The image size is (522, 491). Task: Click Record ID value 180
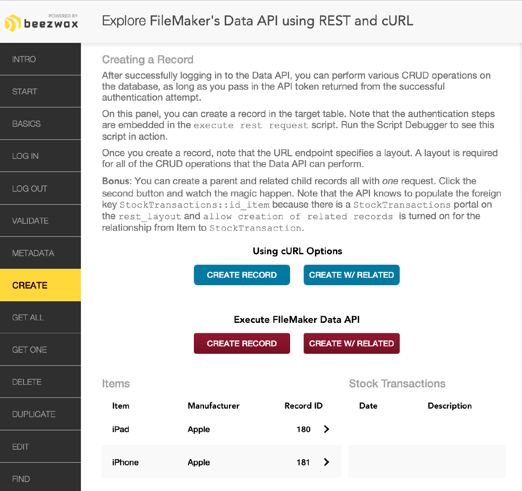pos(304,429)
